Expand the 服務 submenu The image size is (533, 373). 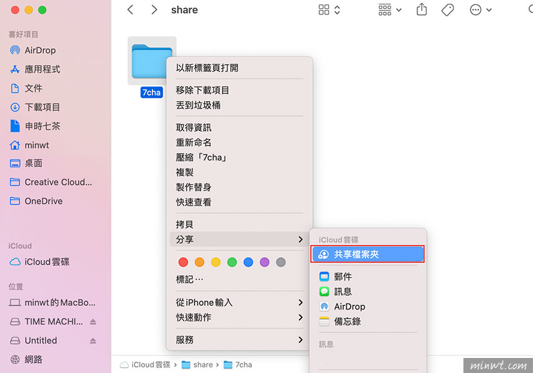240,340
